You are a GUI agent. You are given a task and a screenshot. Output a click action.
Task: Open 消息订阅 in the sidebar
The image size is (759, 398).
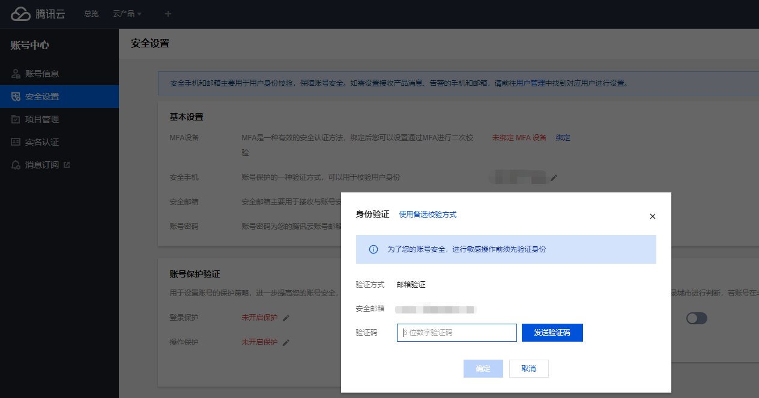[59, 165]
